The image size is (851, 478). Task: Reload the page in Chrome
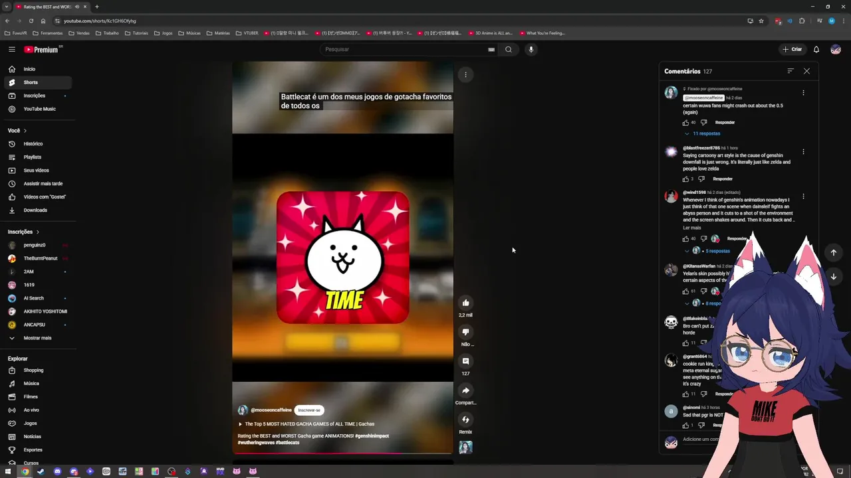pos(31,21)
